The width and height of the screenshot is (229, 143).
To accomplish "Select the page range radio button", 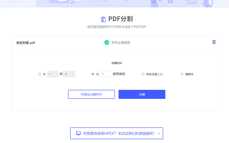I will coord(40,74).
